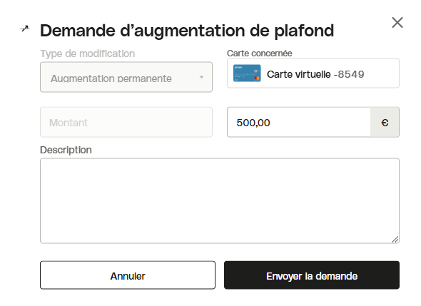Screen dimensions: 421x306
Task: Click the greyed-out Montant field
Action: 126,123
